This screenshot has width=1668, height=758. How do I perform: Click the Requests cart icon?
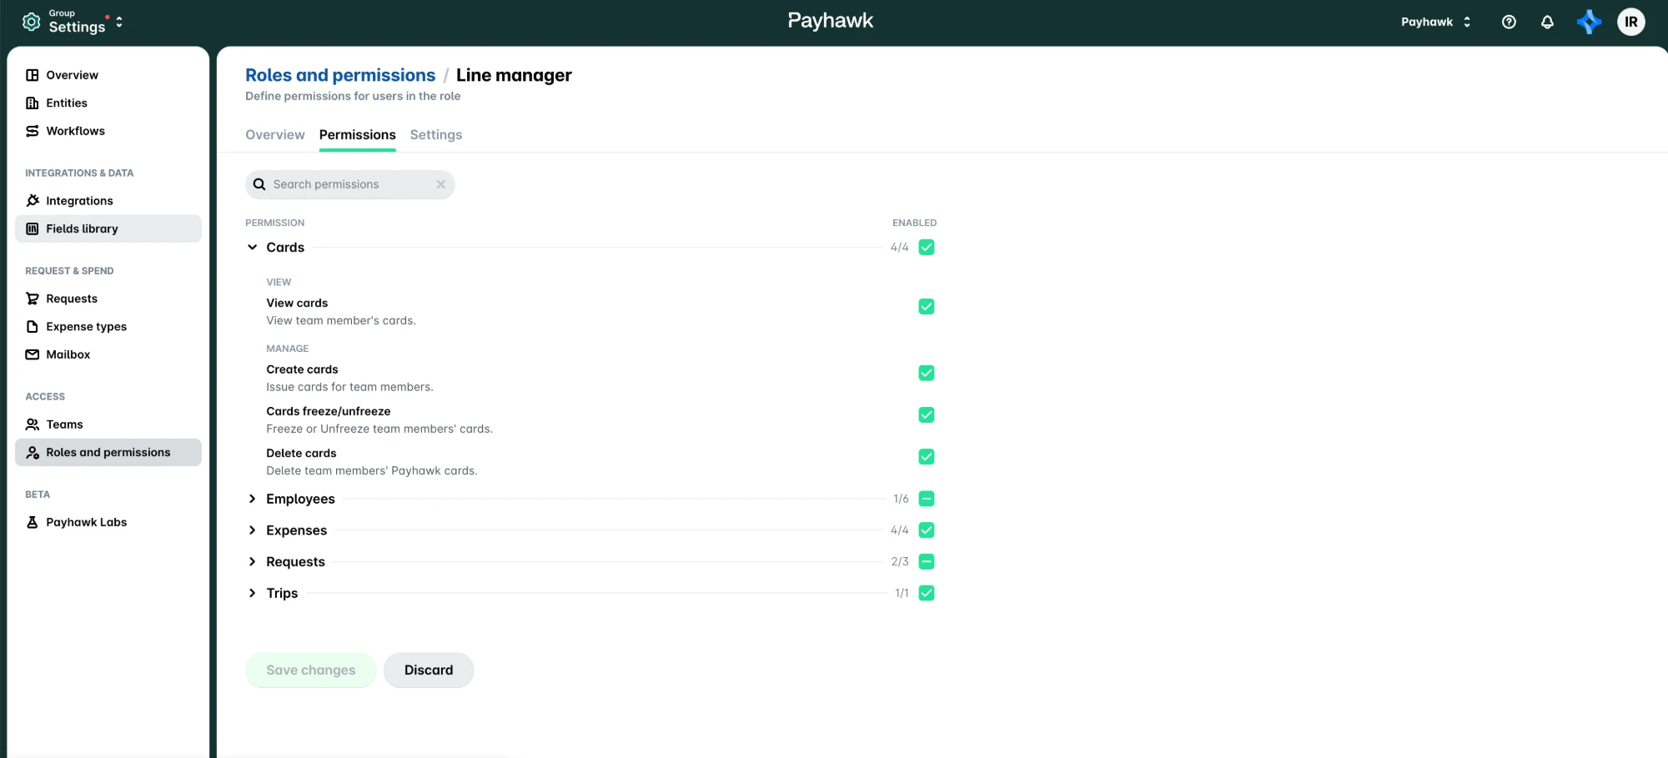point(33,299)
